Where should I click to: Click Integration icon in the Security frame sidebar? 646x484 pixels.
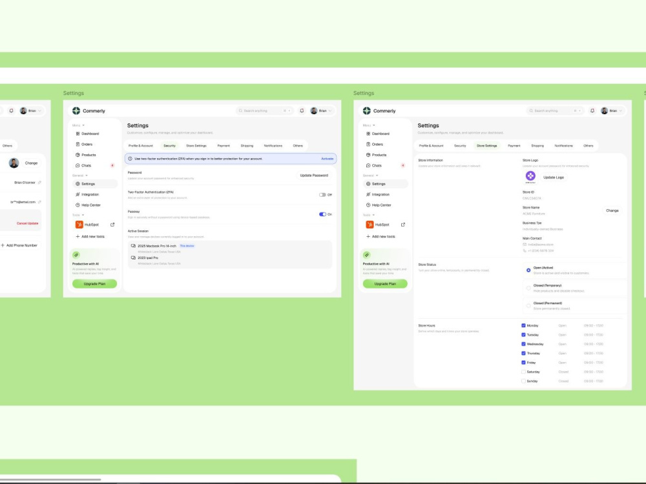point(78,194)
